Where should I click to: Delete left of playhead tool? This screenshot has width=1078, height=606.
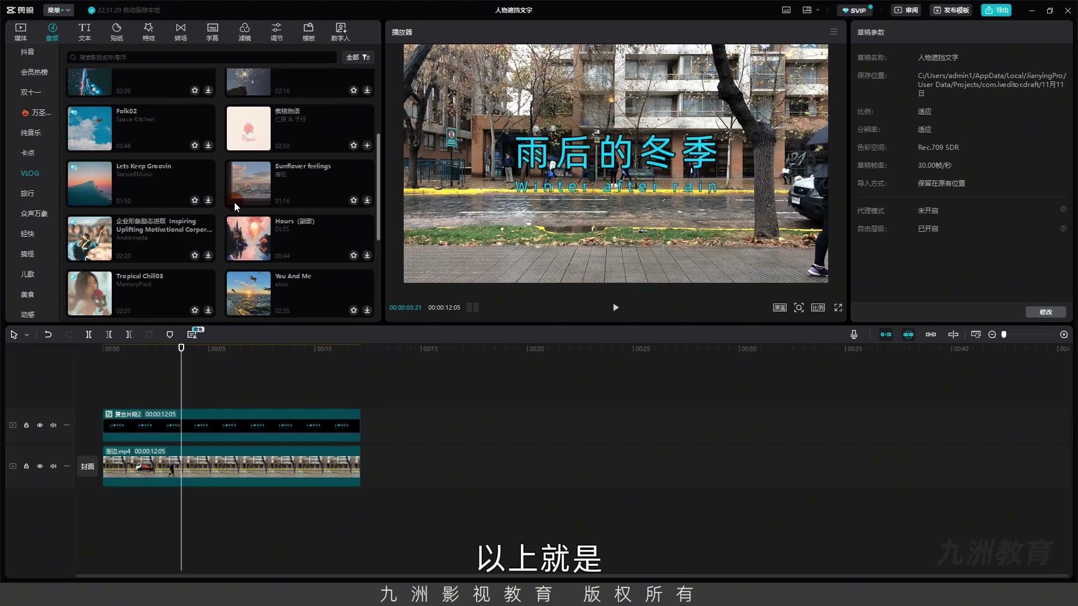[x=108, y=334]
